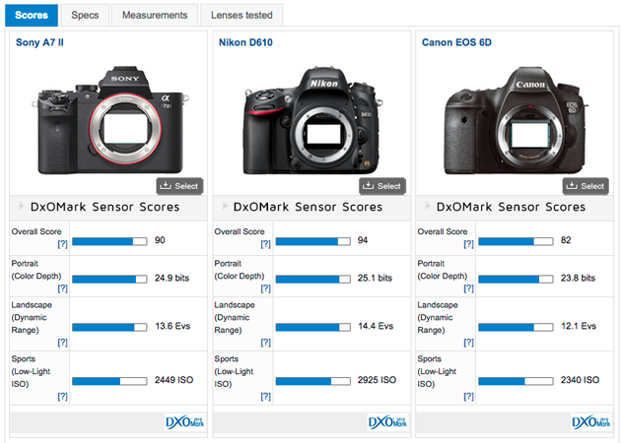The width and height of the screenshot is (621, 443).
Task: Click Nikon D610 dynamic range score bar
Action: tap(312, 327)
